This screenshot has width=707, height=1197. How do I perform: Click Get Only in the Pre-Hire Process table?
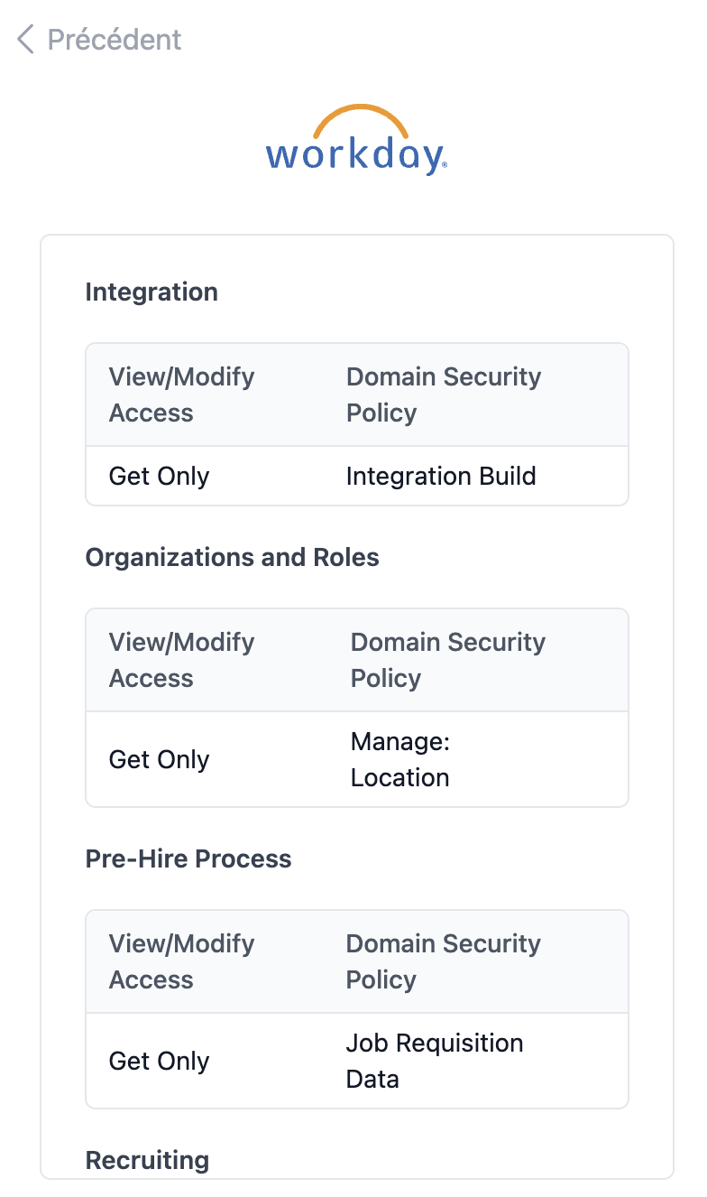(x=159, y=1061)
